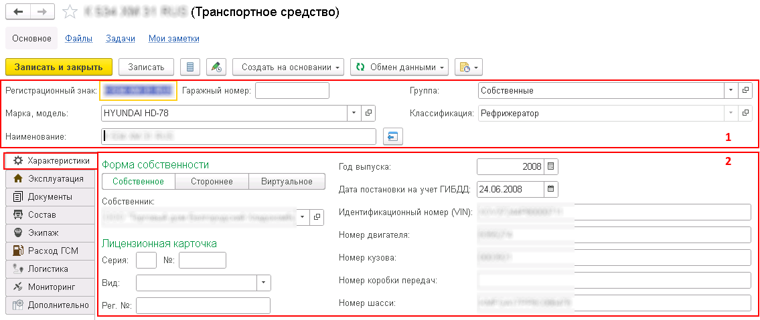Viewport: 760px width, 320px height.
Task: Click the pencil with clock toolbar icon
Action: 216,67
